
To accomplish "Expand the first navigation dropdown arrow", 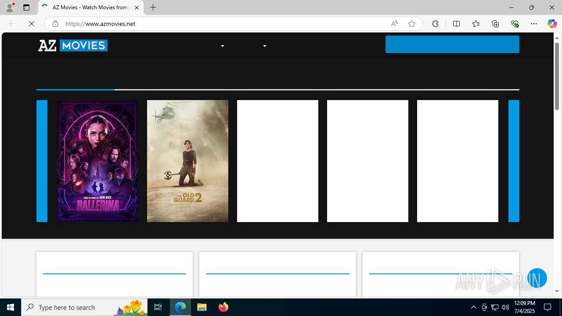I will click(223, 46).
